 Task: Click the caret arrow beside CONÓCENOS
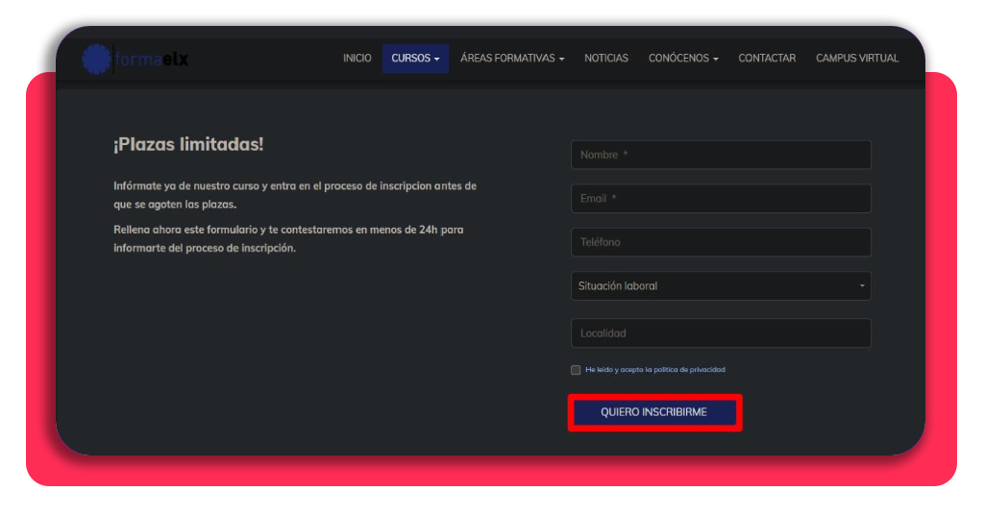point(715,59)
